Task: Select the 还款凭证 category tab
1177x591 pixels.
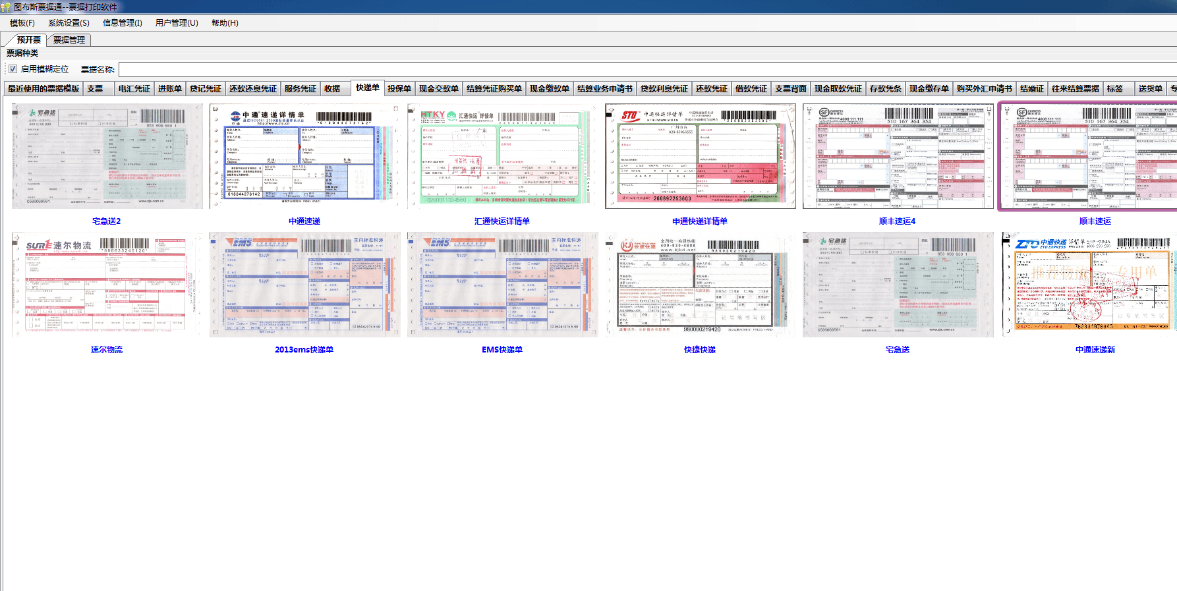Action: [712, 89]
